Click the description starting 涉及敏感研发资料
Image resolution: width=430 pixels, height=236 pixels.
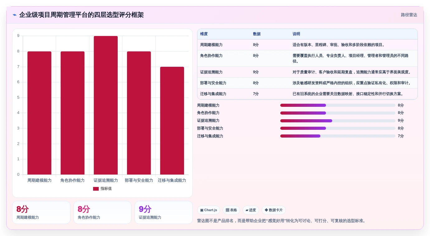click(x=353, y=83)
